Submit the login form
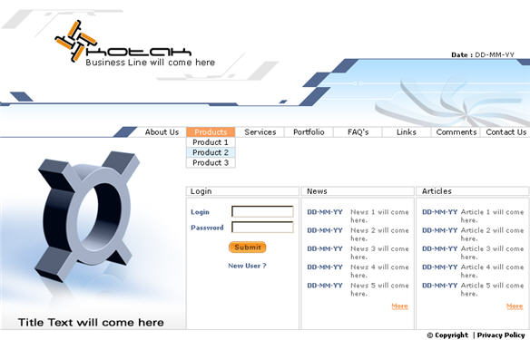530x340 pixels. coord(248,248)
